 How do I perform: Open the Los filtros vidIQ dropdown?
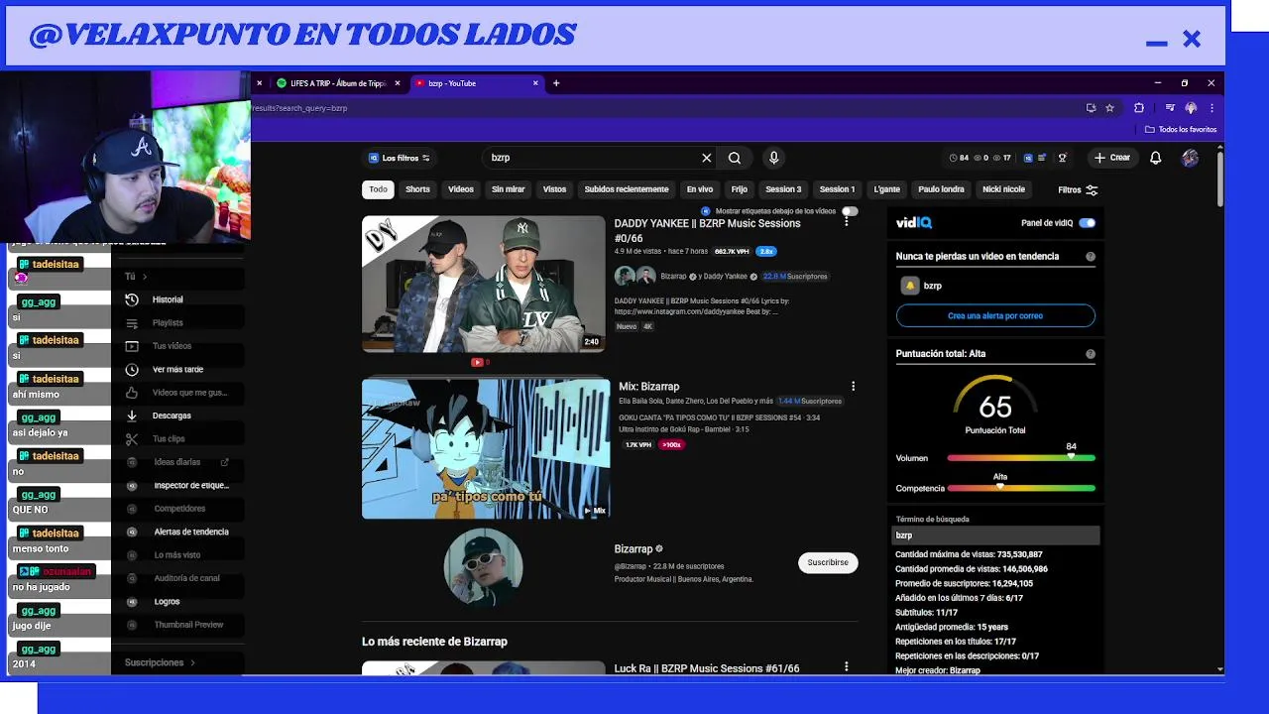pos(400,158)
